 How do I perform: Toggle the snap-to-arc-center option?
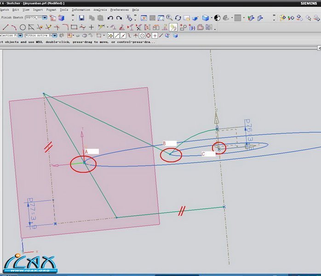point(142,35)
